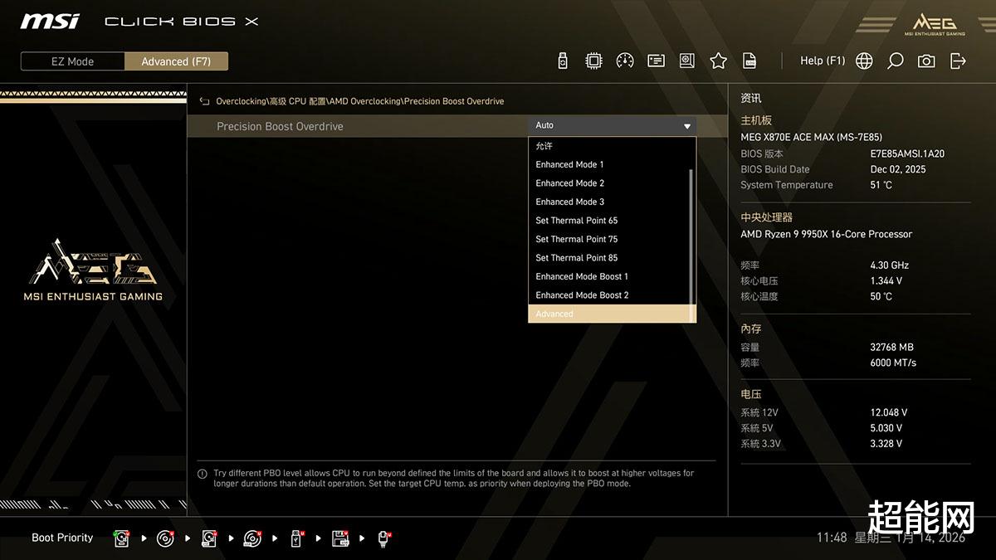
Task: Select the optical disc boot device icon
Action: tap(166, 538)
